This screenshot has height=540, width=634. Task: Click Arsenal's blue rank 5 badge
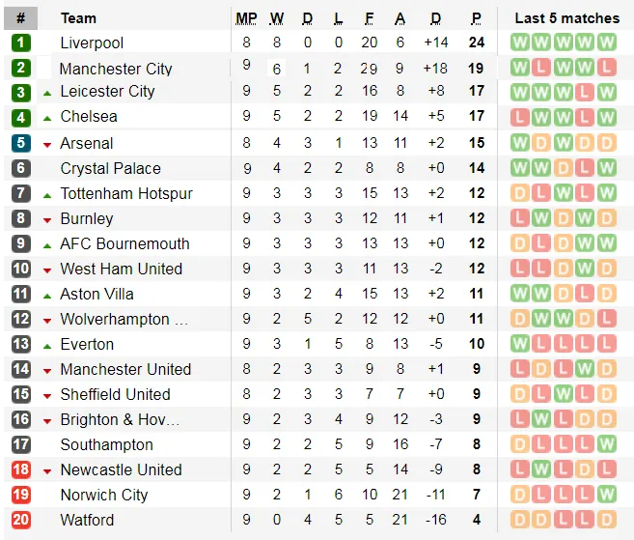tap(21, 143)
